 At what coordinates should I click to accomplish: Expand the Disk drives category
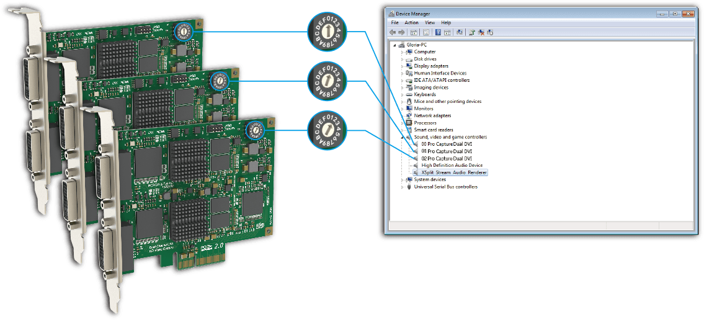[x=403, y=60]
